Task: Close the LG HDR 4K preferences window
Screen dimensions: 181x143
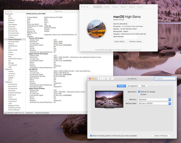Action: pyautogui.click(x=90, y=78)
